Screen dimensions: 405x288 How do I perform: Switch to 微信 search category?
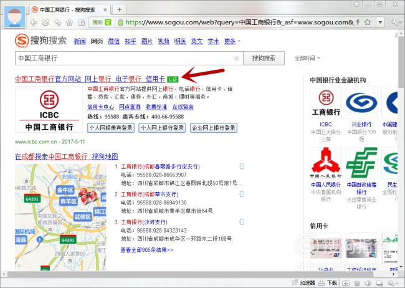tap(113, 41)
